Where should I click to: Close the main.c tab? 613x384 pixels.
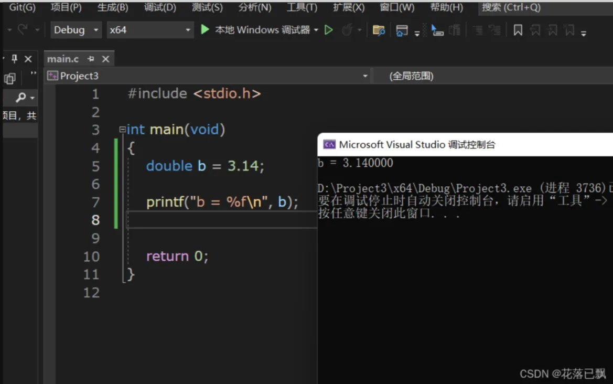[x=105, y=59]
